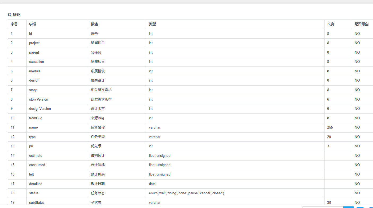This screenshot has height=208, width=373.
Task: Select the fromBug field name
Action: pyautogui.click(x=36, y=118)
